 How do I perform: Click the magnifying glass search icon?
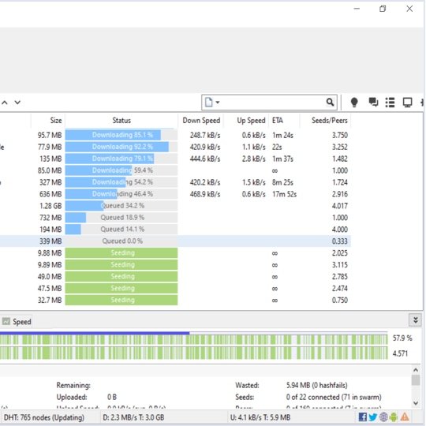(x=330, y=102)
